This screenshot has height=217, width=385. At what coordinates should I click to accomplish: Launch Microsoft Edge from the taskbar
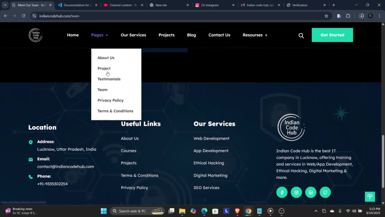204,211
